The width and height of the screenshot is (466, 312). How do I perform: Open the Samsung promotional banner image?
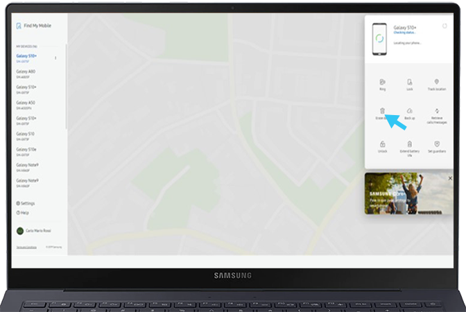(x=409, y=193)
